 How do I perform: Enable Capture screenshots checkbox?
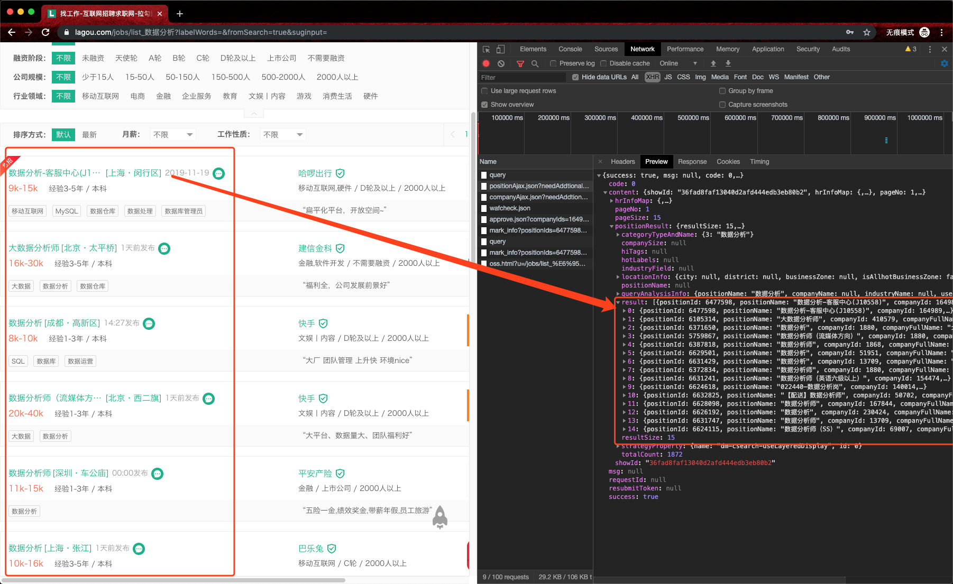(x=722, y=105)
